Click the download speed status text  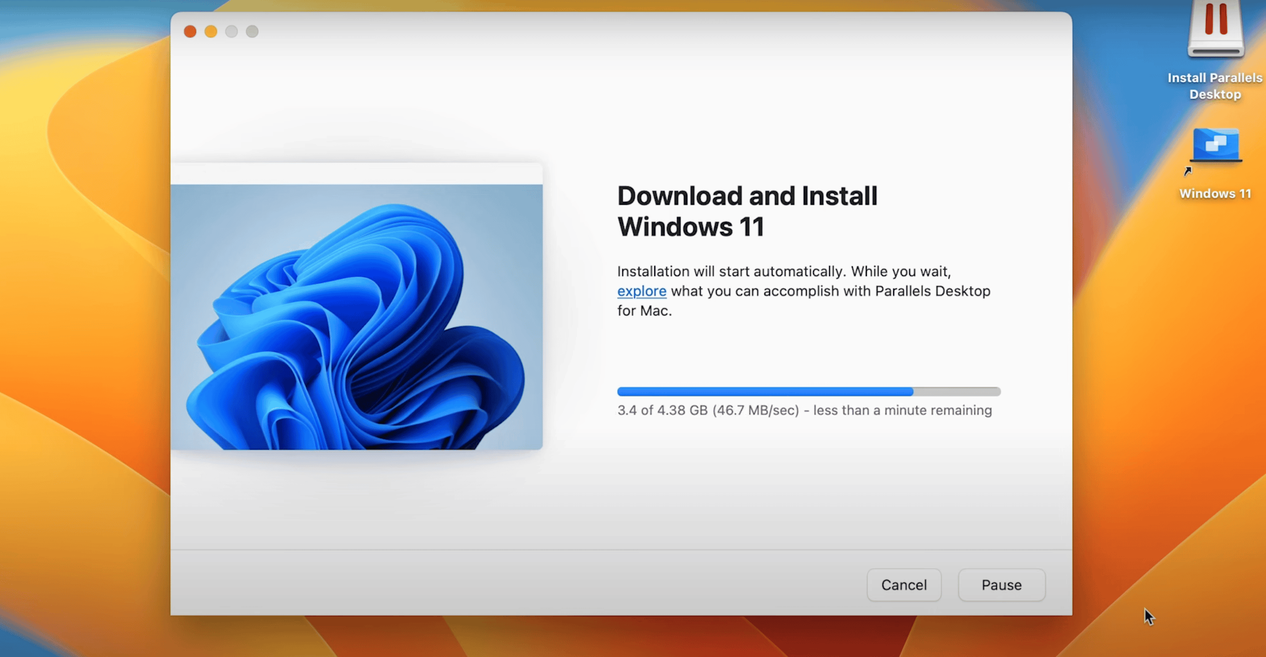(x=804, y=410)
